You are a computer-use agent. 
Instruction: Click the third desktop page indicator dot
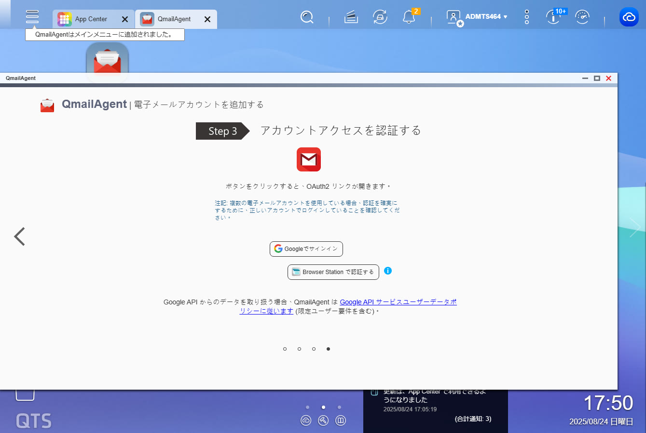click(339, 407)
